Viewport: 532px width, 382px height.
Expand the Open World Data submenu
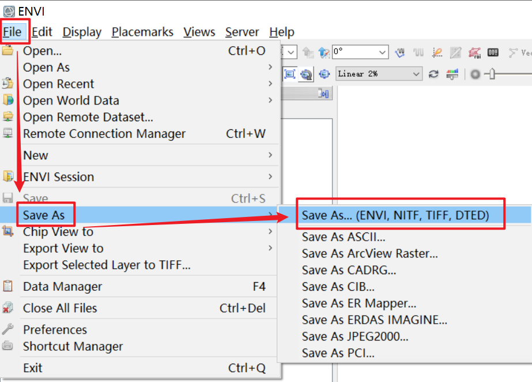[141, 100]
